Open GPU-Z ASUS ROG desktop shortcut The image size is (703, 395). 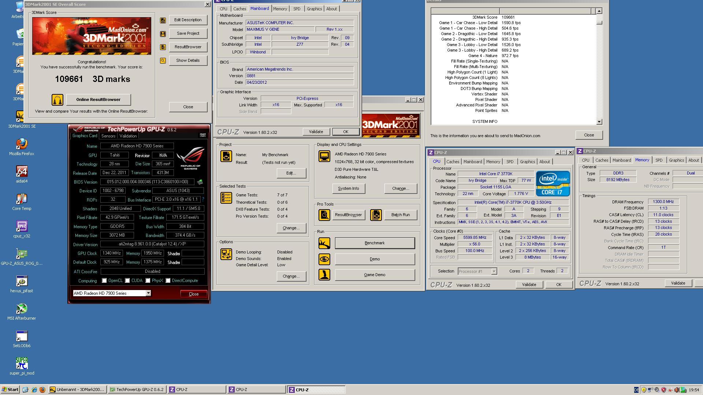(22, 256)
